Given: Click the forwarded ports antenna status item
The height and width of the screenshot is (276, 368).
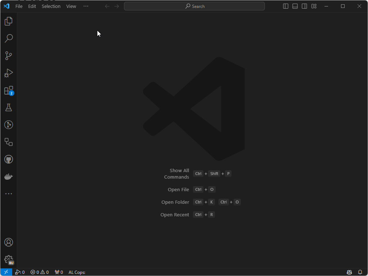Looking at the screenshot, I should (x=59, y=272).
